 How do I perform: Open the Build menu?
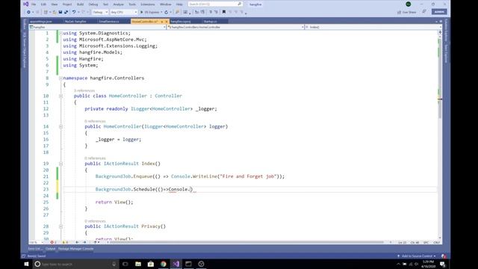pos(80,4)
